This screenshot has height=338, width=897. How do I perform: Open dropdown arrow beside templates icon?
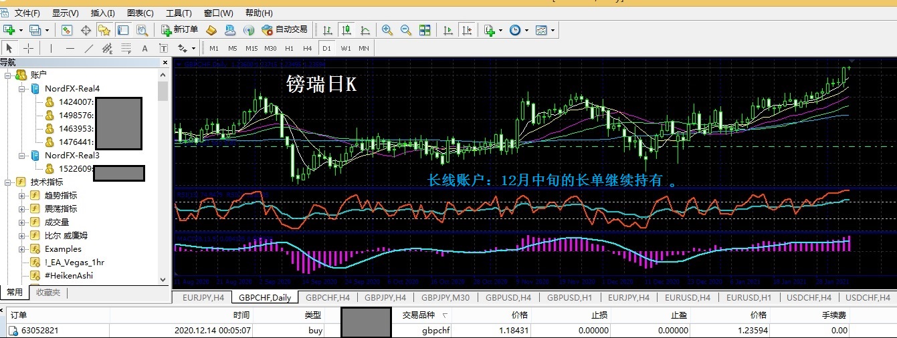click(x=553, y=30)
